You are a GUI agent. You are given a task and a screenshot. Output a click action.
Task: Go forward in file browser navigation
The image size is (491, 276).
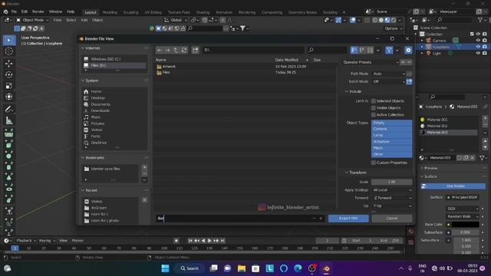point(167,50)
